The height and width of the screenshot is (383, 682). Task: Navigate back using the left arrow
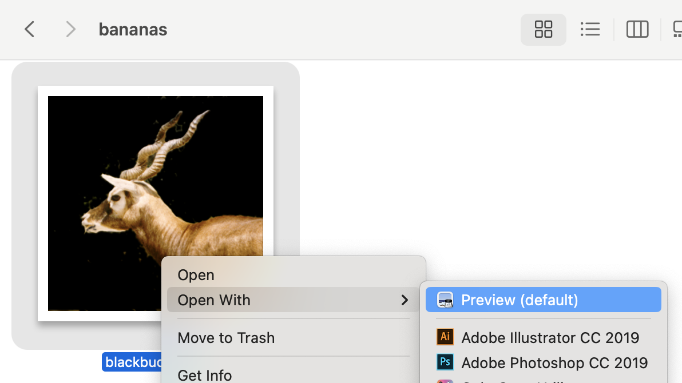(29, 29)
